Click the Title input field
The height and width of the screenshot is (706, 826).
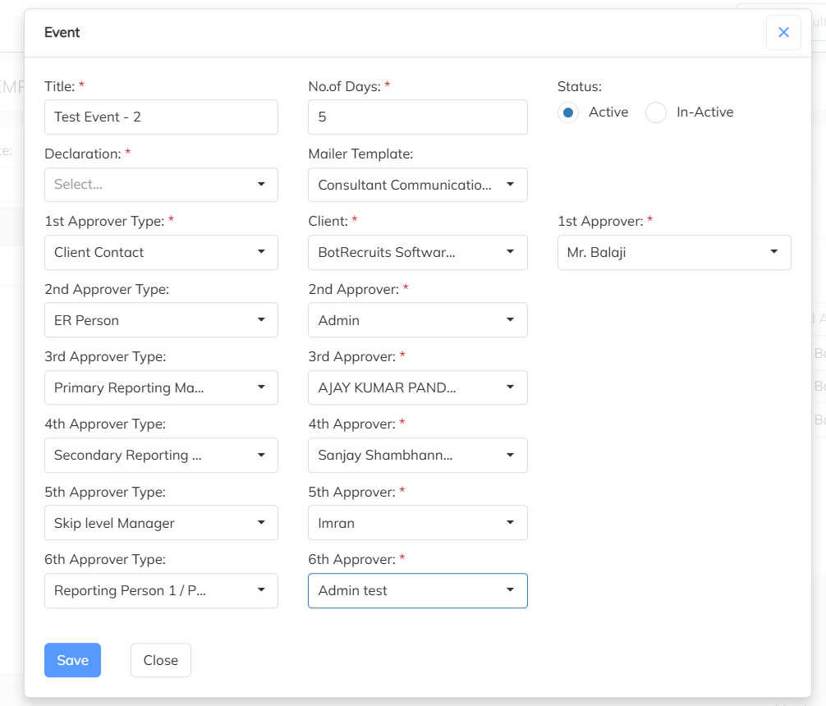coord(161,117)
